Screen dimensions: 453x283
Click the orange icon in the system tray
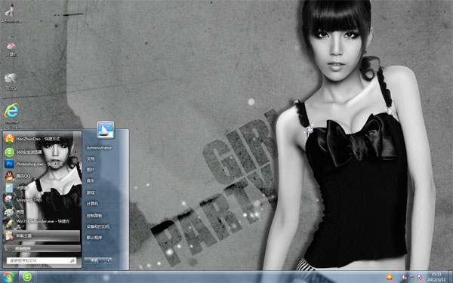click(x=390, y=277)
